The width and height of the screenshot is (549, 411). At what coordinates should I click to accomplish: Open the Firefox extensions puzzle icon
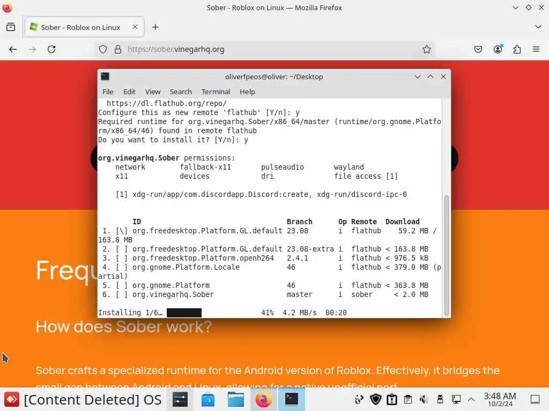point(517,49)
